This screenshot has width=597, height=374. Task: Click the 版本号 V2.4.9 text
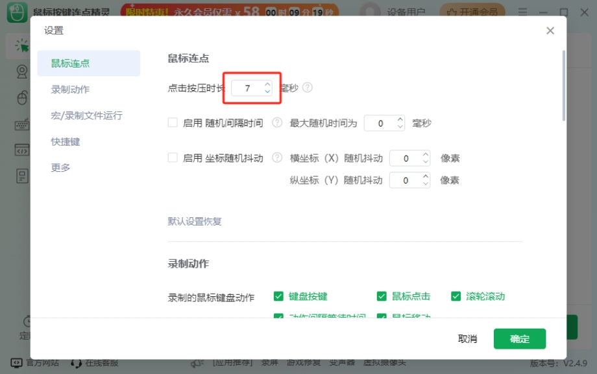click(559, 364)
